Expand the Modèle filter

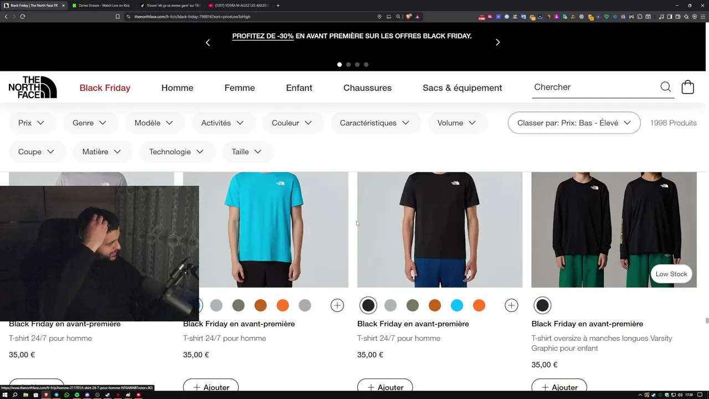tap(155, 123)
